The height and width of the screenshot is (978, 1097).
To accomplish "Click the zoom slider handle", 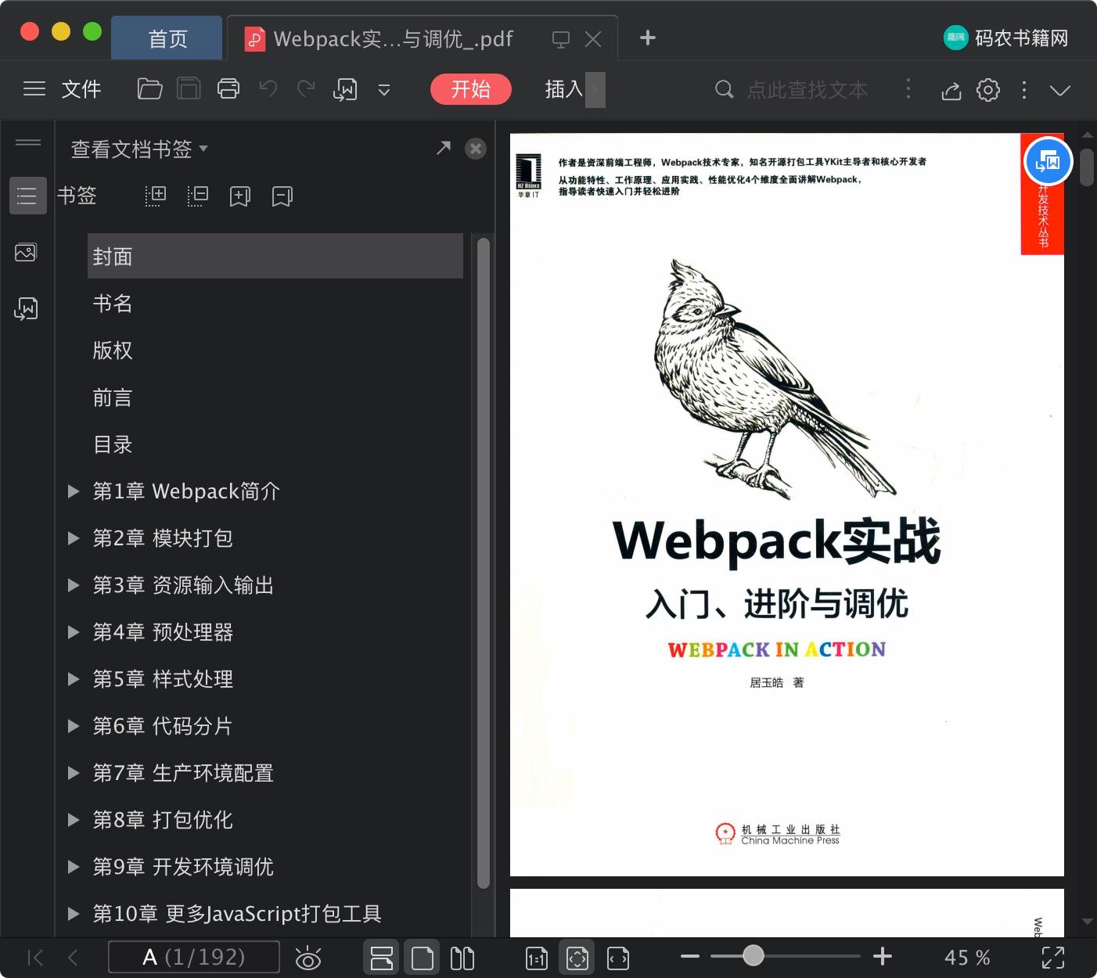I will pyautogui.click(x=753, y=955).
